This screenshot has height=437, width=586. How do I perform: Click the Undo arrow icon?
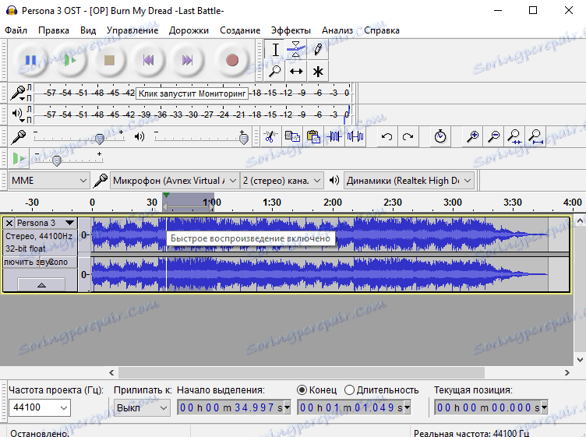click(387, 137)
